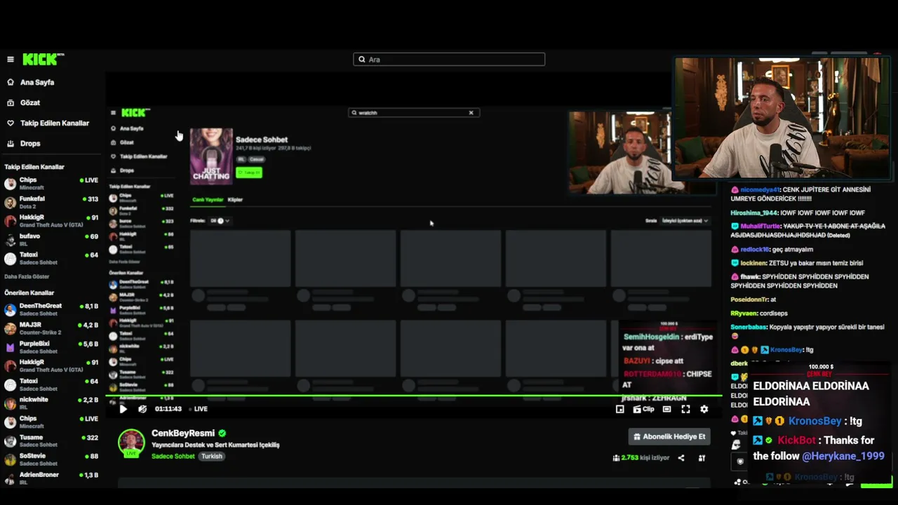This screenshot has height=505, width=898.
Task: Expand list with Daha Fazla Göster
Action: pos(27,276)
